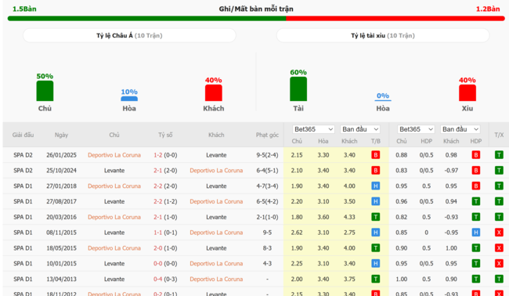Click red B T/B badge in 26/01/2025 row

point(376,155)
